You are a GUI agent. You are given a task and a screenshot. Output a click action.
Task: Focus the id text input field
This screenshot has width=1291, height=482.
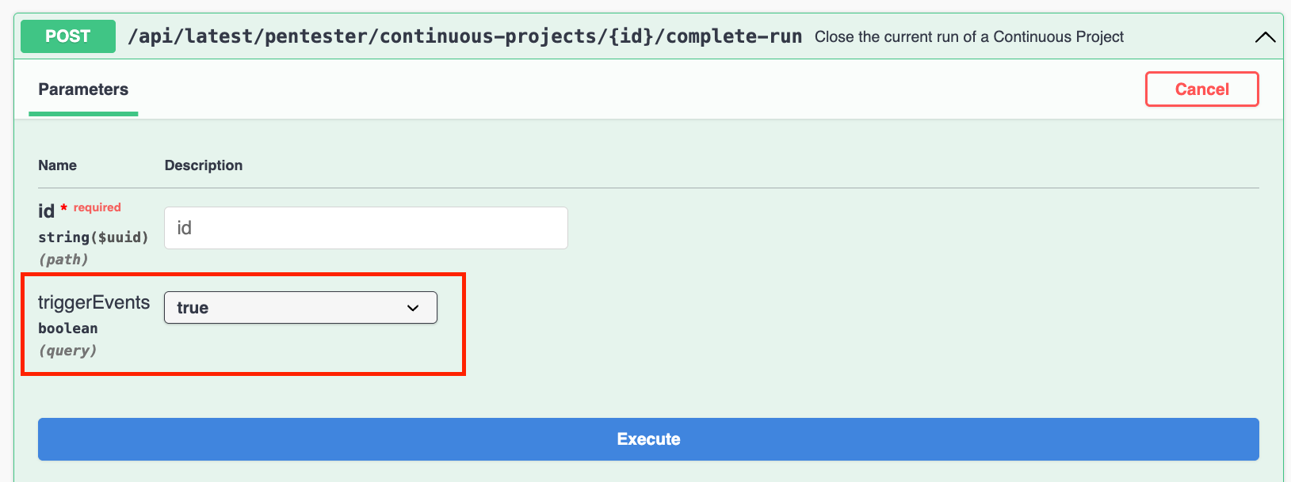pos(365,228)
